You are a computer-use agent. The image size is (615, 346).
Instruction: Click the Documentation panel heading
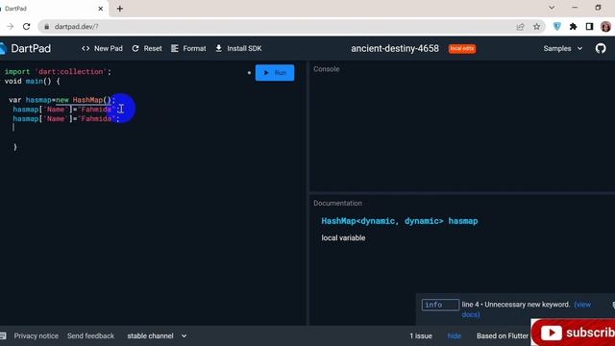click(337, 203)
